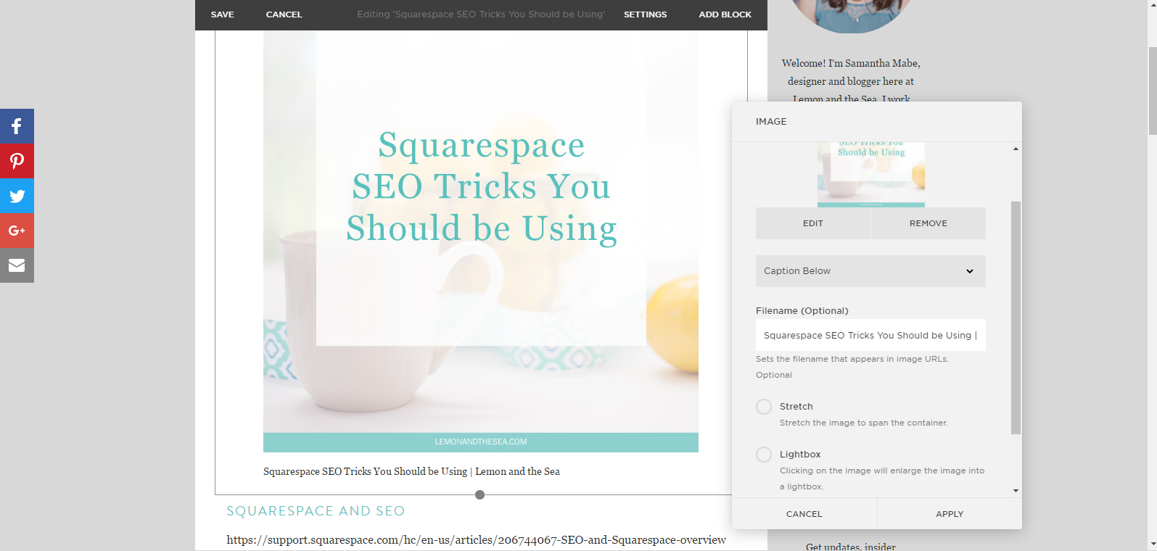Click ADD BLOCK in the editor bar

pos(725,14)
